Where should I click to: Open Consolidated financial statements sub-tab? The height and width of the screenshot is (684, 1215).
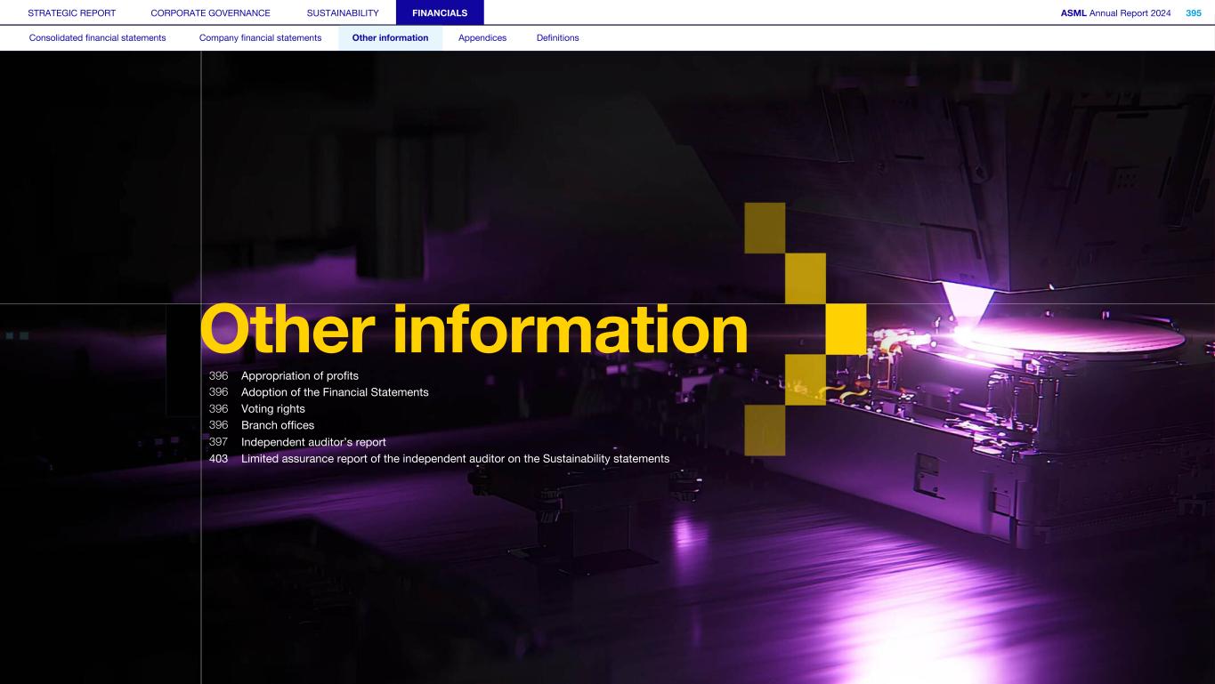coord(97,38)
